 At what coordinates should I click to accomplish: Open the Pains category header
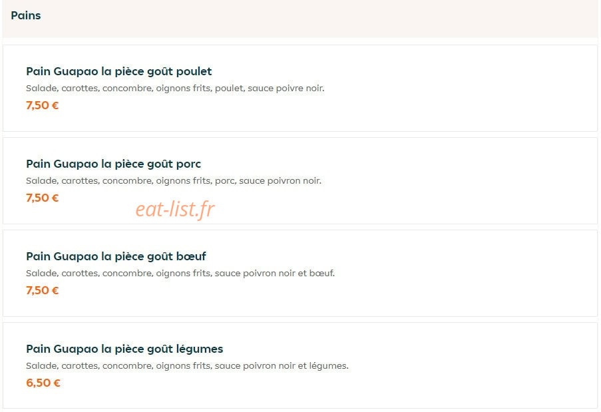(x=300, y=19)
